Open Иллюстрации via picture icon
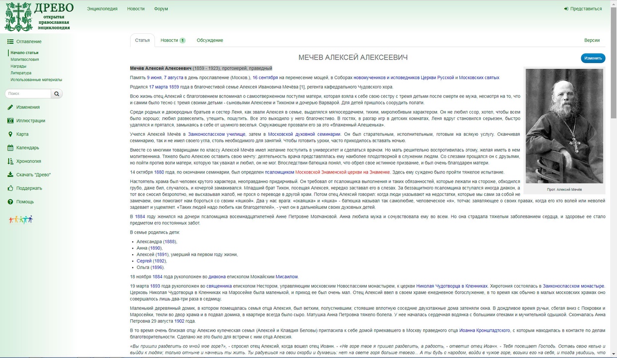 coord(10,120)
